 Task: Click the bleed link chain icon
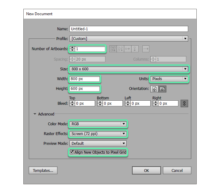coord(184,103)
